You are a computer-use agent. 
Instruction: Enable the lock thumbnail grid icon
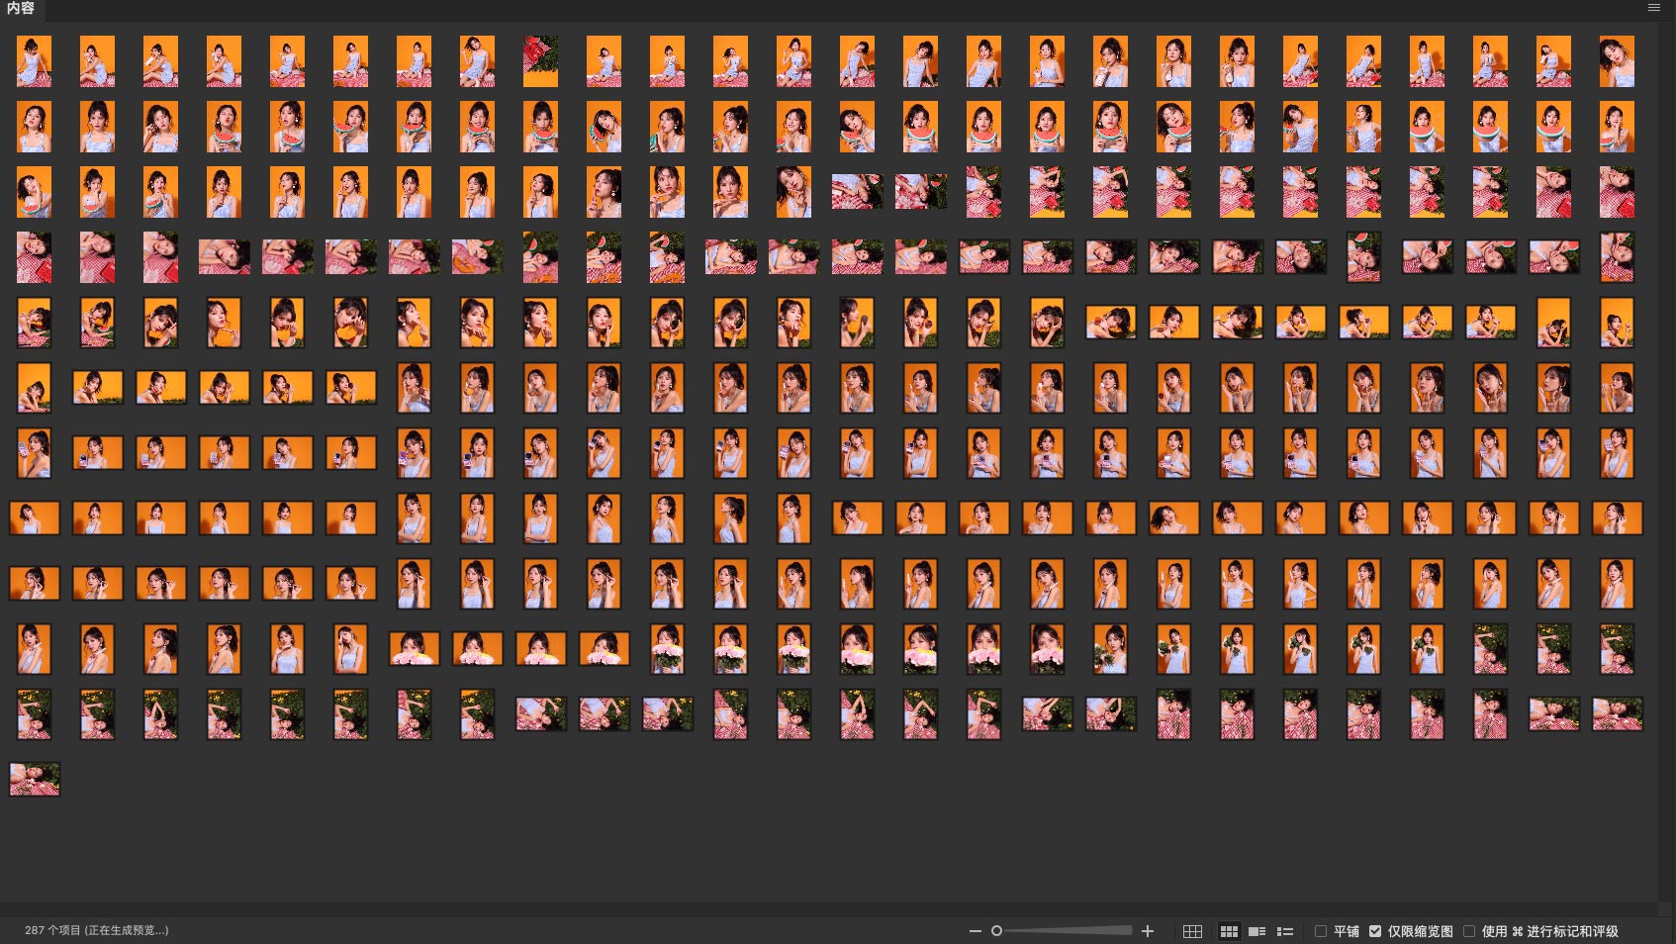coord(1192,931)
